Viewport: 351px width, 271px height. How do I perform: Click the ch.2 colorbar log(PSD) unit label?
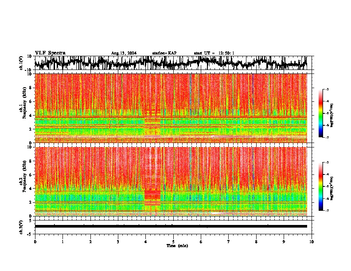[x=332, y=188]
